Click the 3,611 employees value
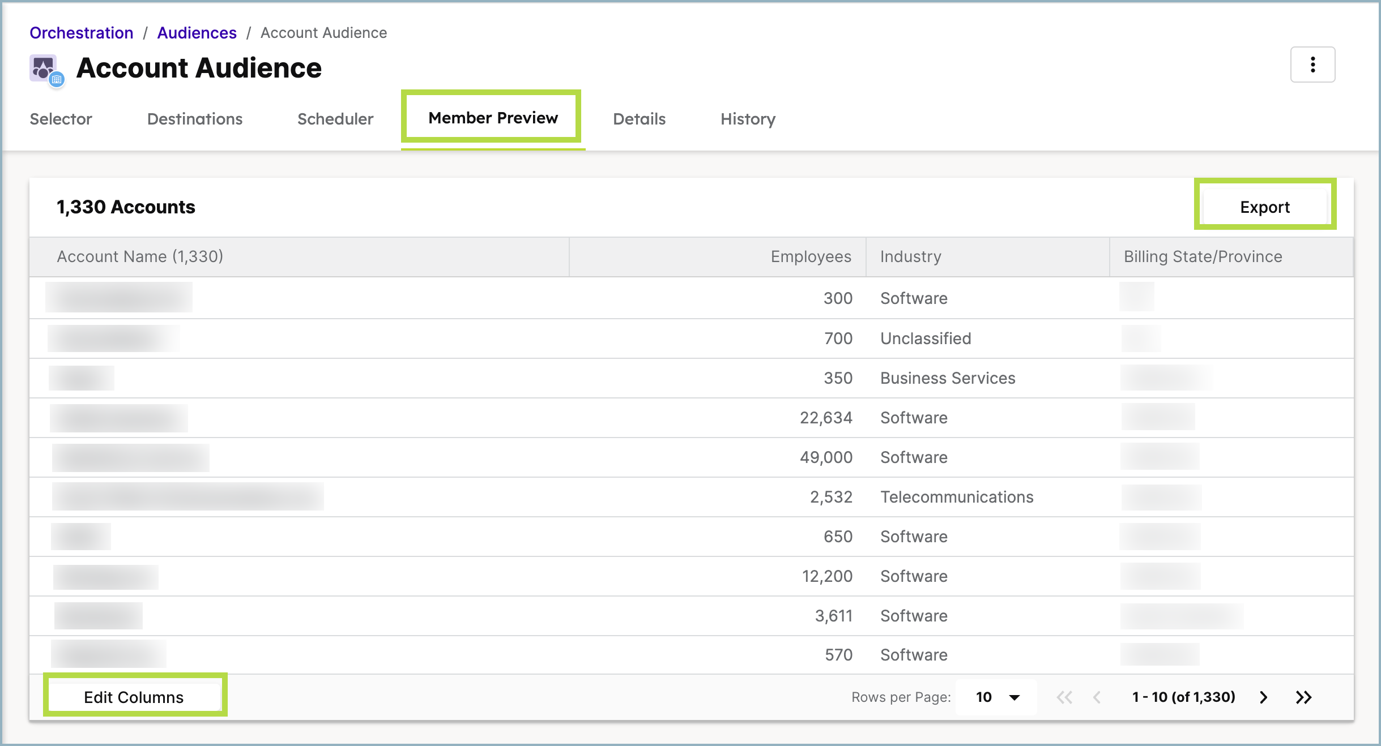This screenshot has width=1381, height=746. click(834, 616)
